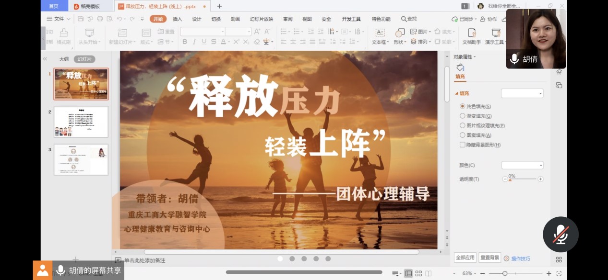Viewport: 608px width, 280px height.
Task: Click the 全部应用 apply to all button
Action: [x=465, y=258]
